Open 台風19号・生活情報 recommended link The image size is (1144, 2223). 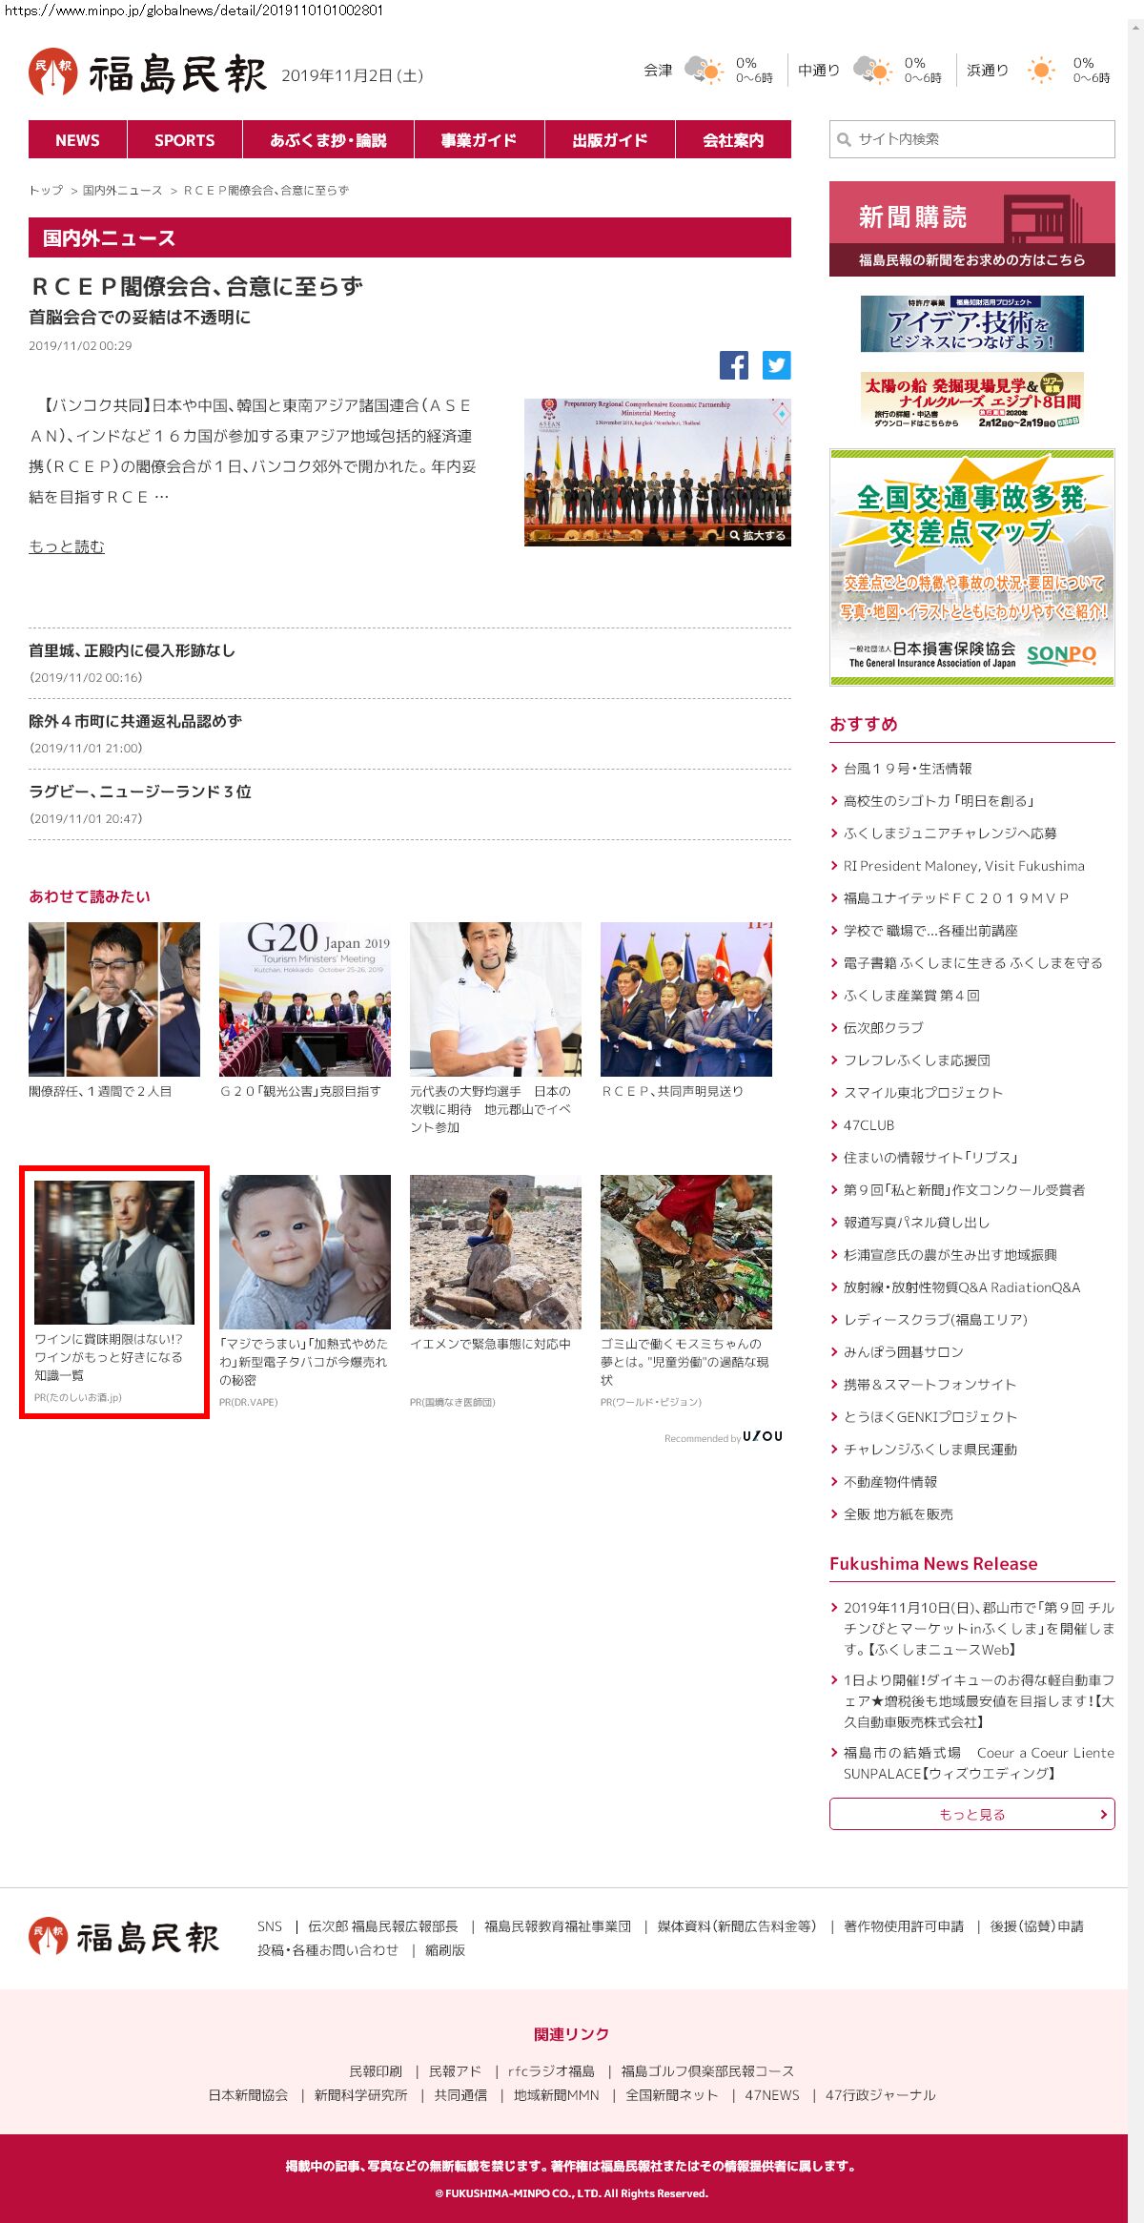click(908, 769)
